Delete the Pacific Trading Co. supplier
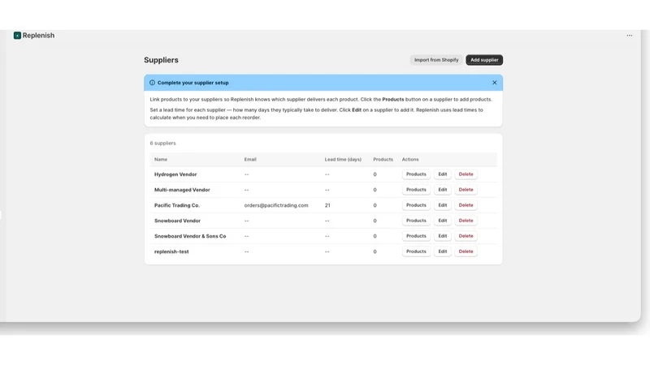The image size is (650, 365). pos(466,205)
